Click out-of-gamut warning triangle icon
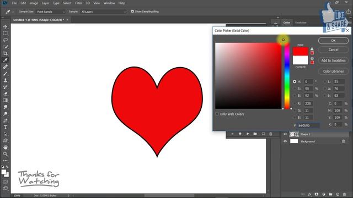This screenshot has width=353, height=198. tap(312, 49)
